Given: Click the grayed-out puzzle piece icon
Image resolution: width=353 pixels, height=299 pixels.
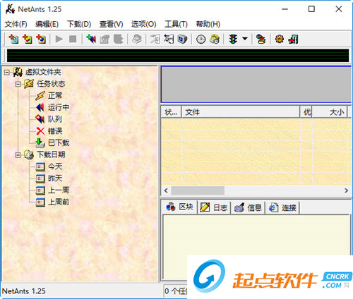Looking at the screenshot, I should click(119, 39).
